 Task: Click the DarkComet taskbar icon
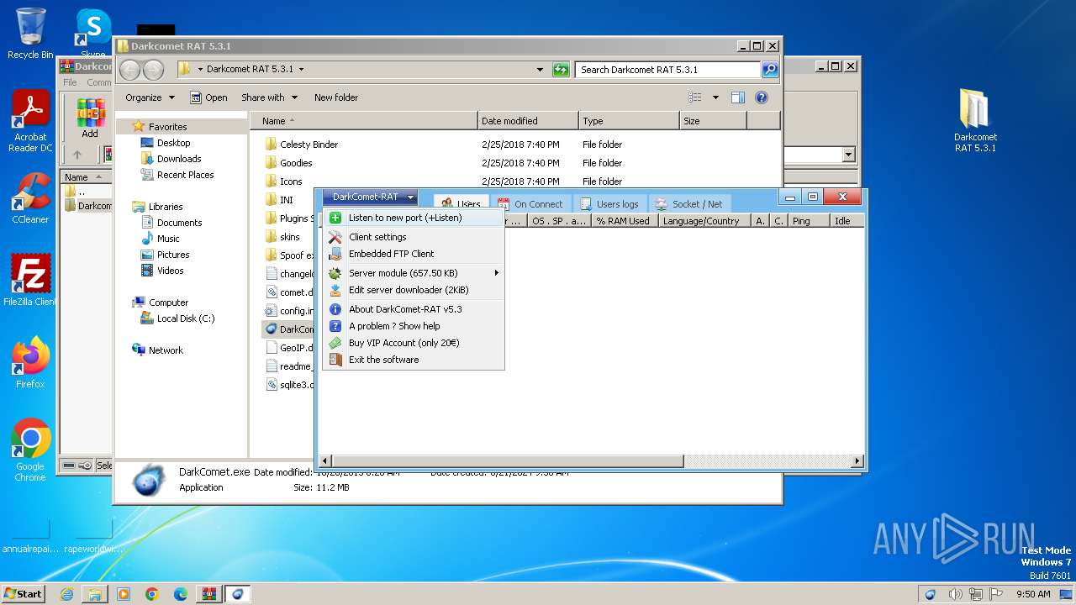tap(237, 594)
